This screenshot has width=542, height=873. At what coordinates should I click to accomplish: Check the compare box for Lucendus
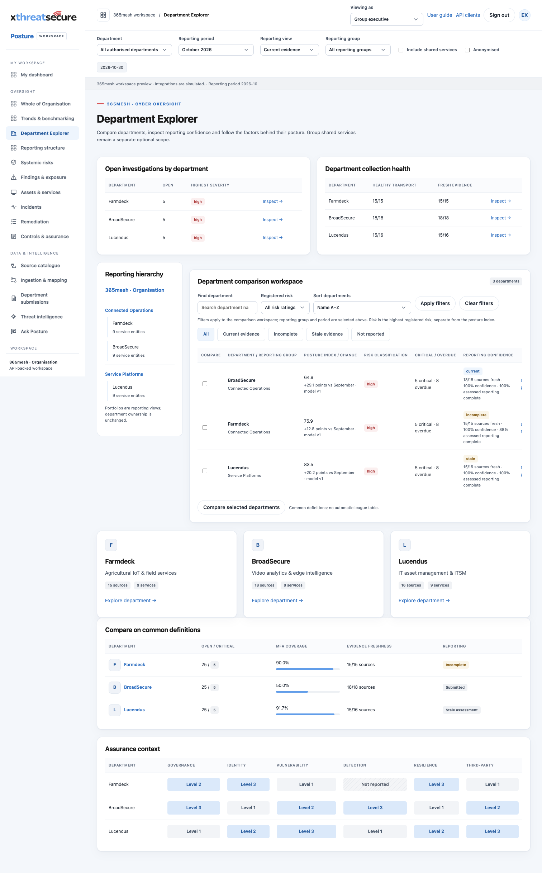(x=205, y=471)
